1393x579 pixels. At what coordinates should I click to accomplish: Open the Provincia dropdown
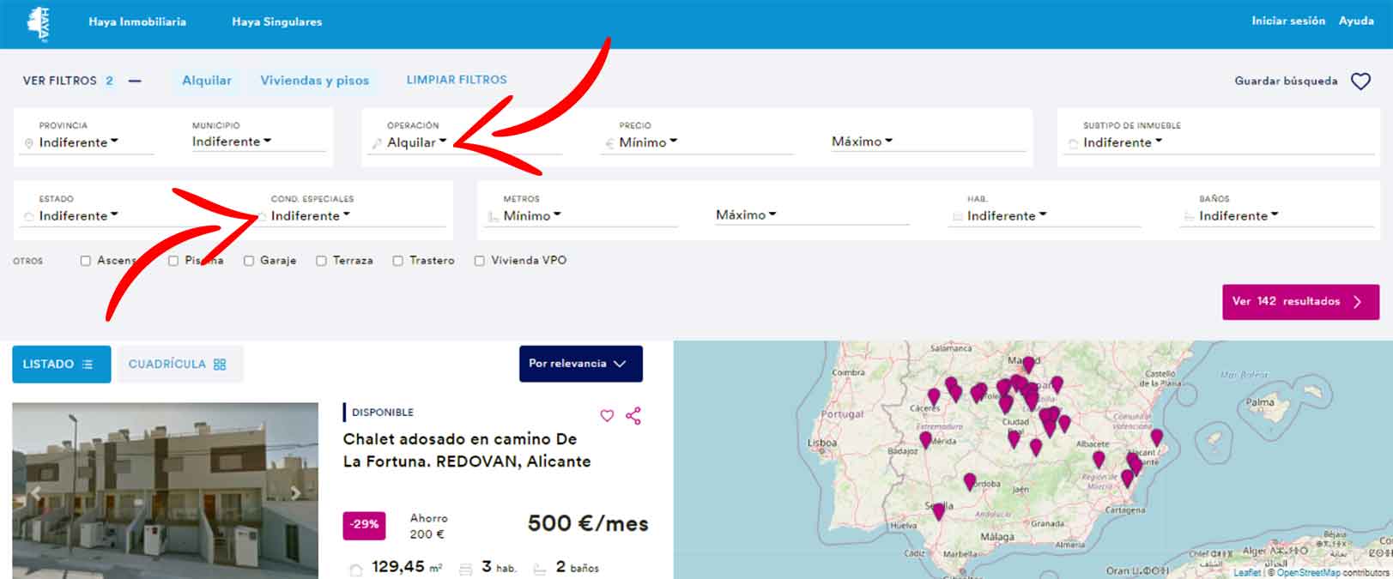(x=79, y=142)
